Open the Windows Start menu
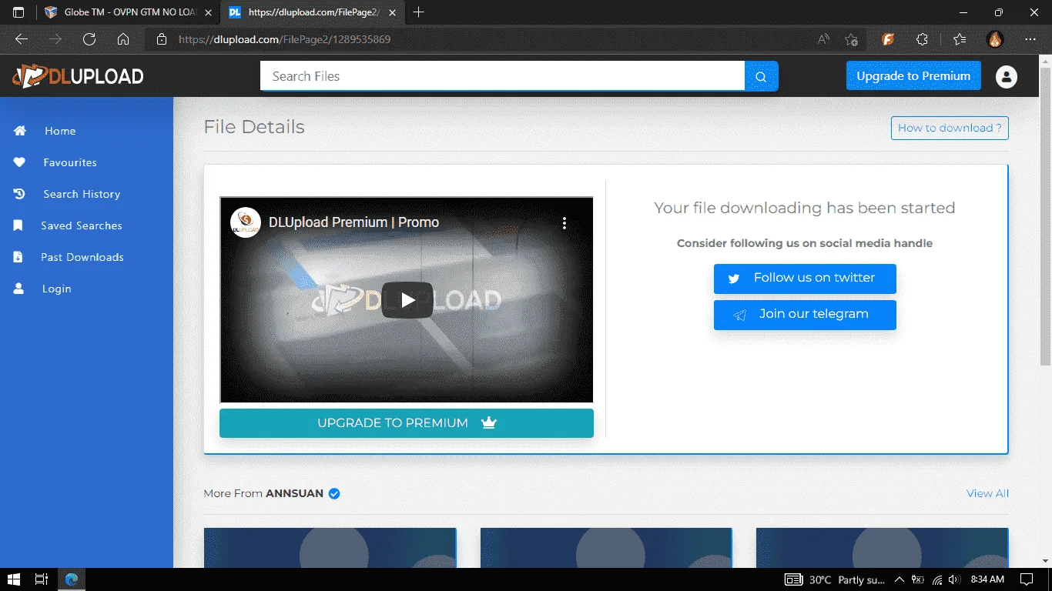Image resolution: width=1052 pixels, height=591 pixels. pyautogui.click(x=14, y=579)
